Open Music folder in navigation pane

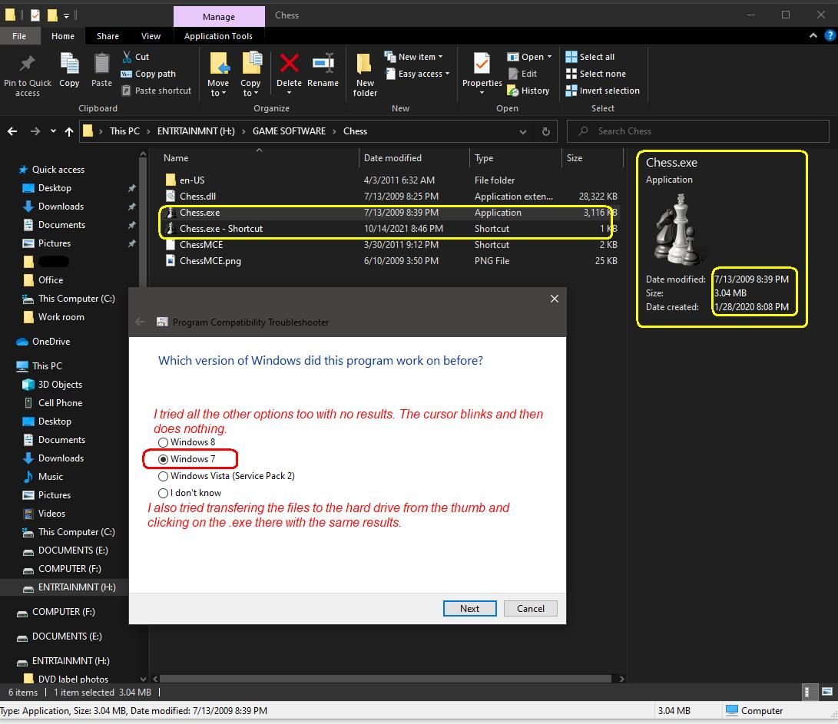click(50, 477)
